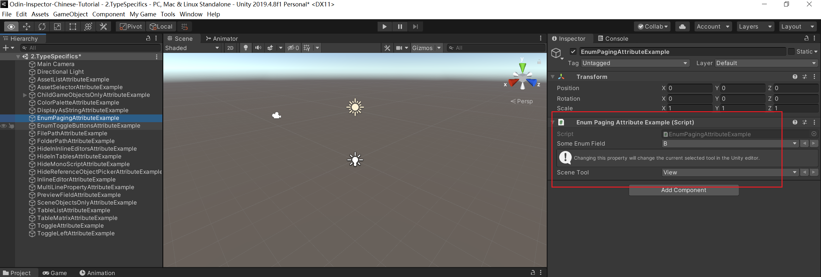Open scene camera settings icon
This screenshot has width=821, height=277.
click(x=399, y=48)
